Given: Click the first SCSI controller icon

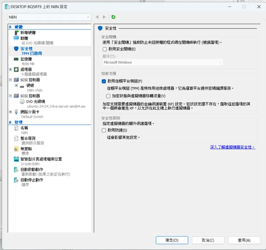Looking at the screenshot, I should 16,80.
